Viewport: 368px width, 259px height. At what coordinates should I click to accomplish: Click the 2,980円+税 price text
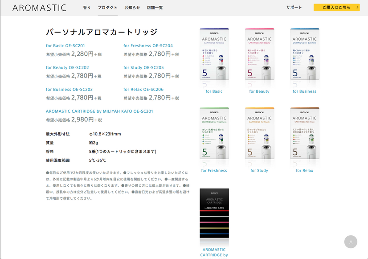(x=86, y=119)
